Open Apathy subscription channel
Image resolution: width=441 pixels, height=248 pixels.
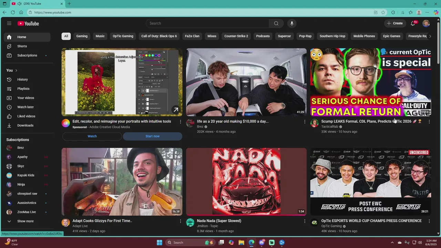click(x=27, y=157)
